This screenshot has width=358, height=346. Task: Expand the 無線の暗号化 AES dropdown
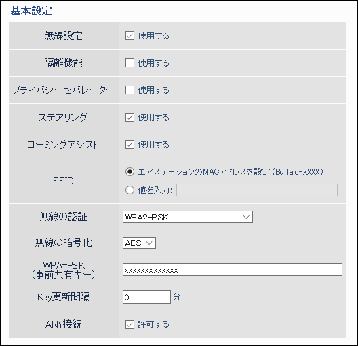(139, 243)
